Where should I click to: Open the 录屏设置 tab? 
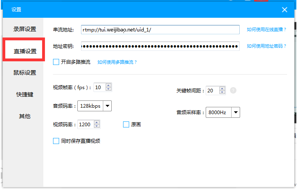pyautogui.click(x=25, y=29)
